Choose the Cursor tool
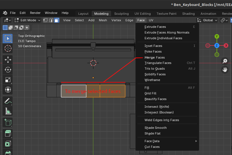This screenshot has width=232, height=155. point(8,48)
